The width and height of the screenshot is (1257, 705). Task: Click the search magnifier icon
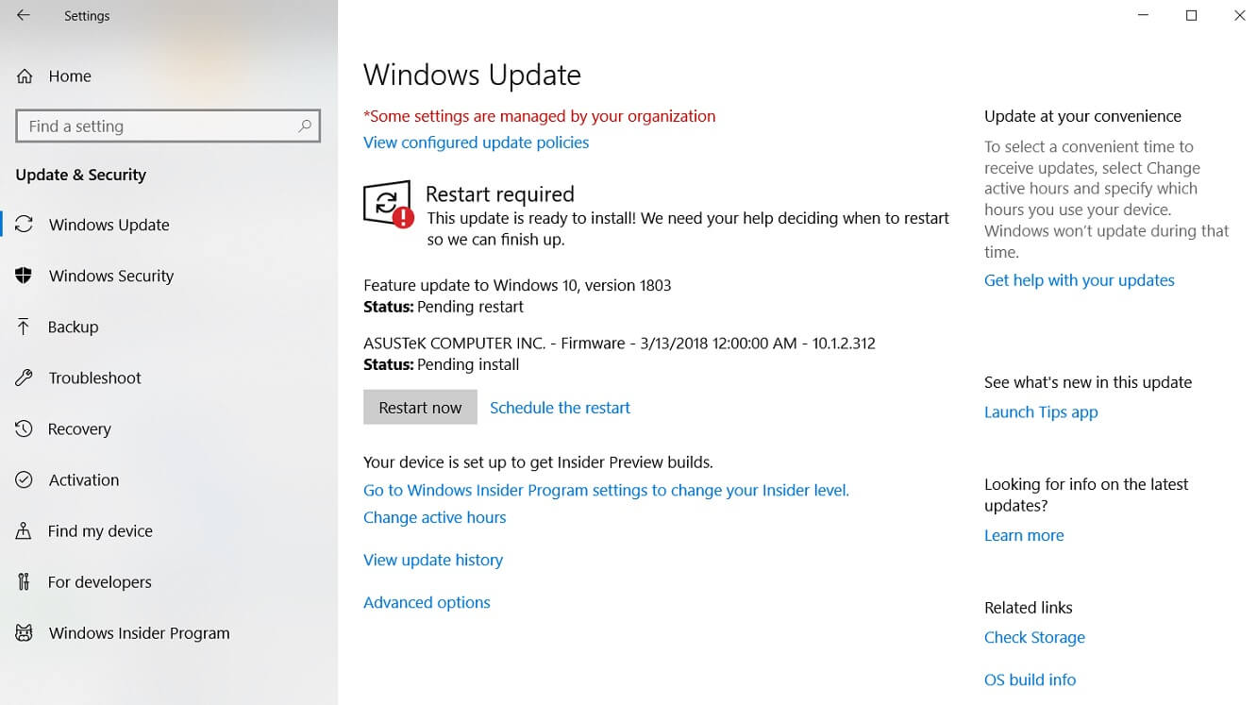pos(304,126)
